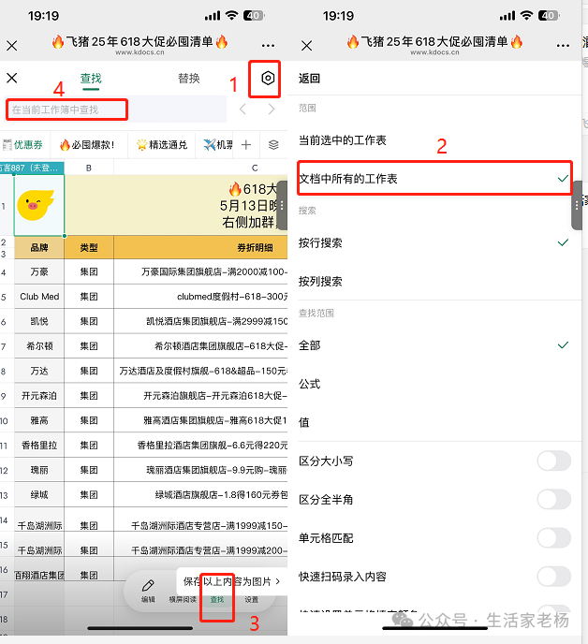The width and height of the screenshot is (588, 644).
Task: Select 文档中所有的工作表 scope option
Action: (434, 179)
